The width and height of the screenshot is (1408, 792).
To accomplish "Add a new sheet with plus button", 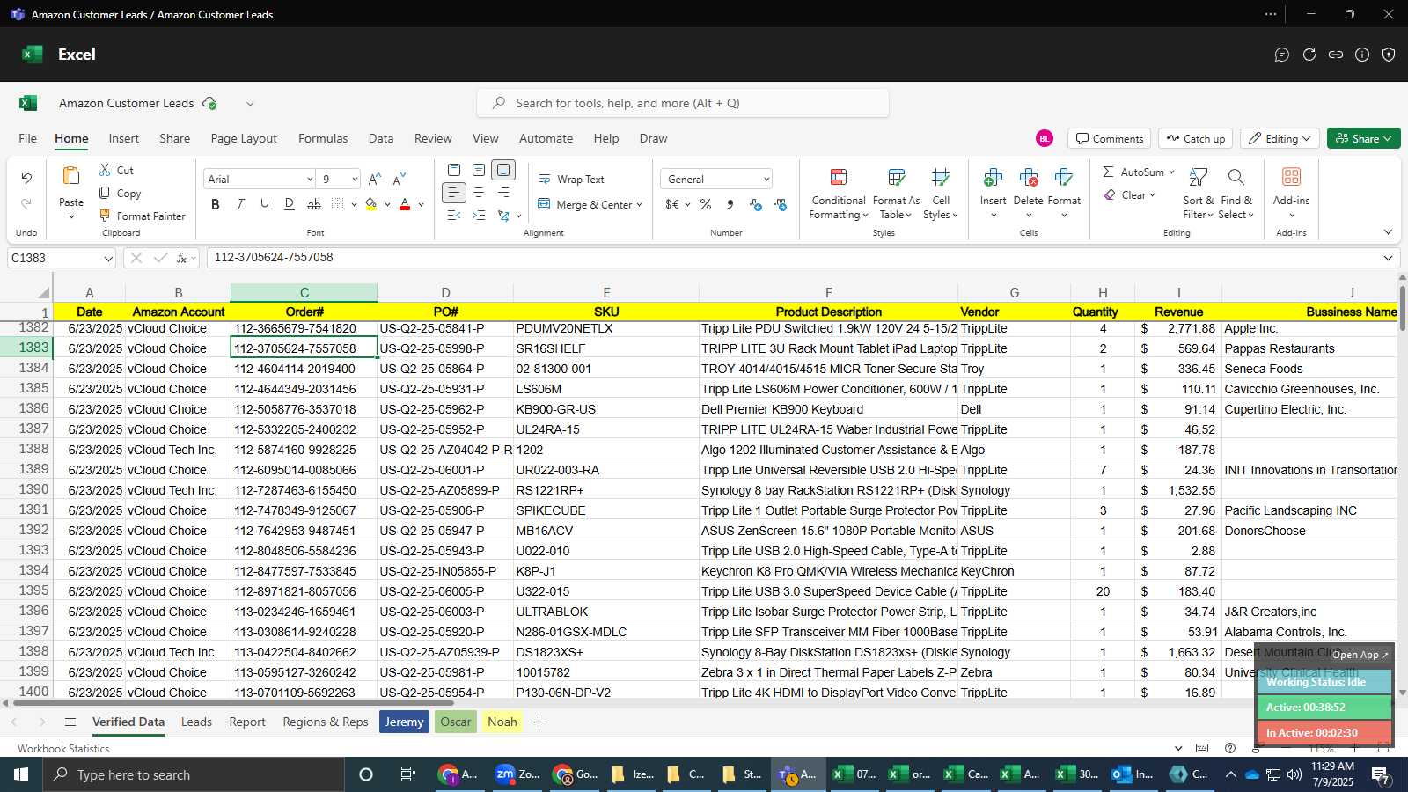I will click(539, 722).
